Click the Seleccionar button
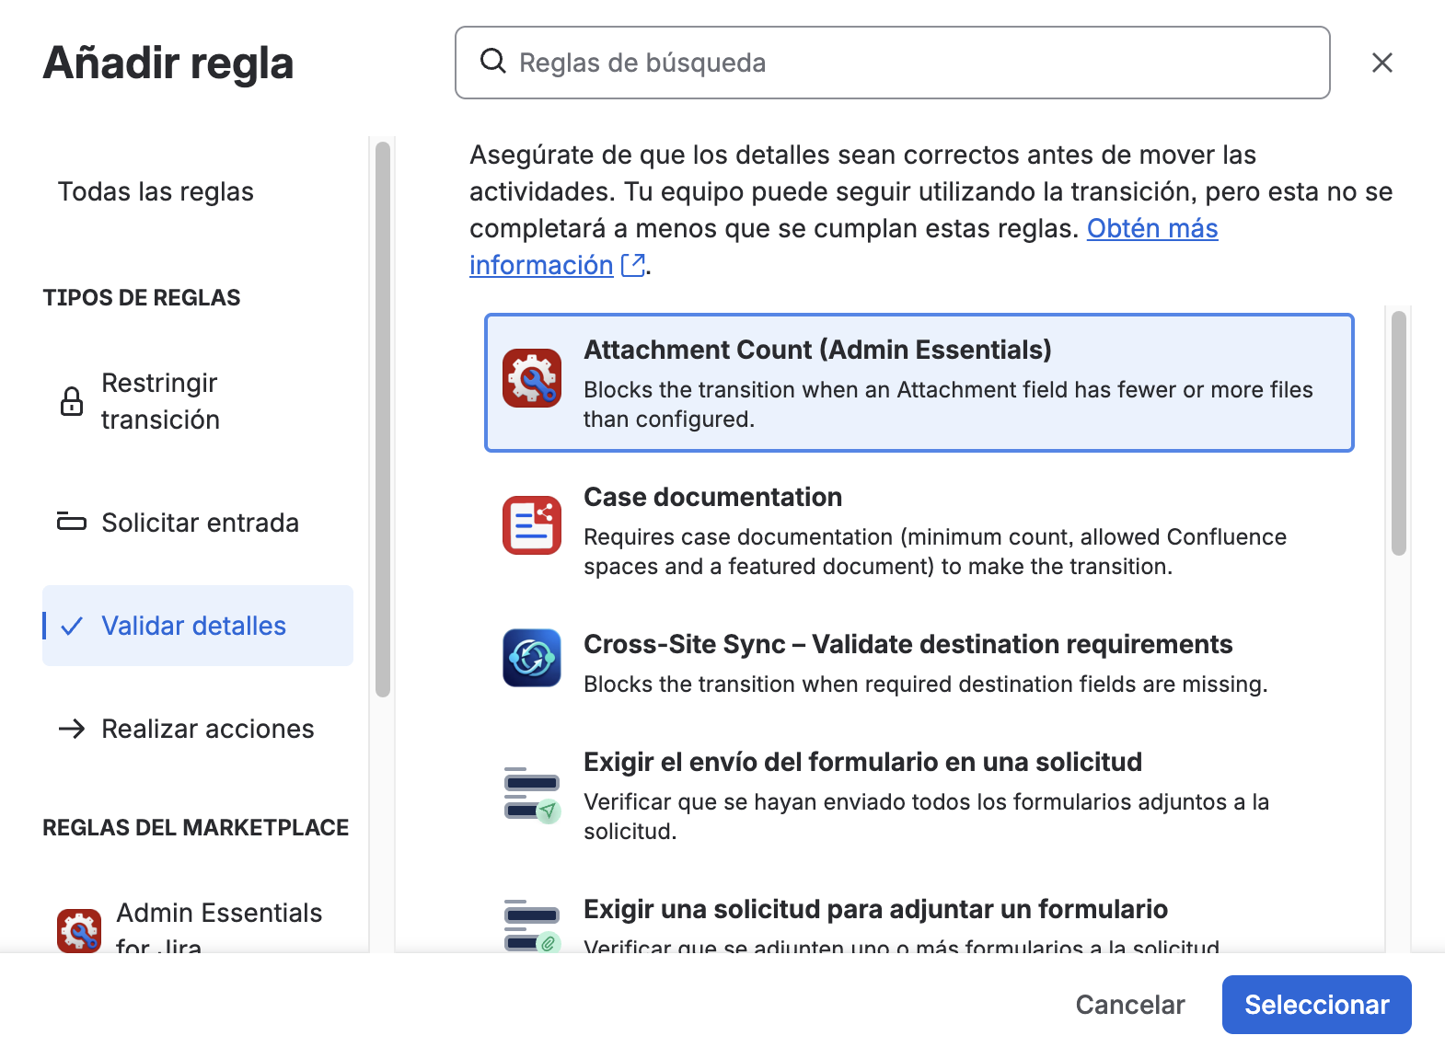The image size is (1445, 1047). [1317, 1005]
